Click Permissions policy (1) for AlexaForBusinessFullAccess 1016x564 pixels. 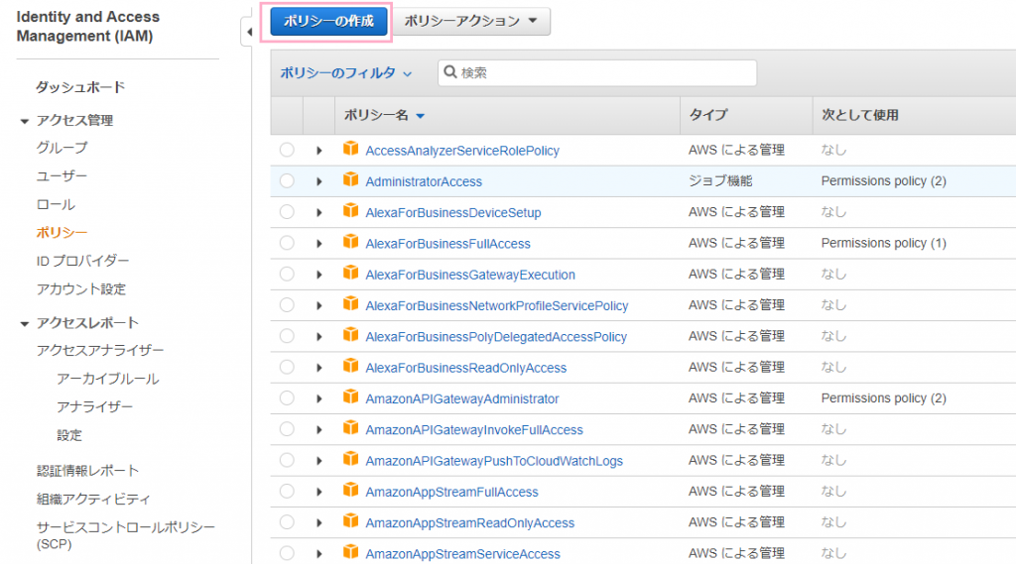884,244
